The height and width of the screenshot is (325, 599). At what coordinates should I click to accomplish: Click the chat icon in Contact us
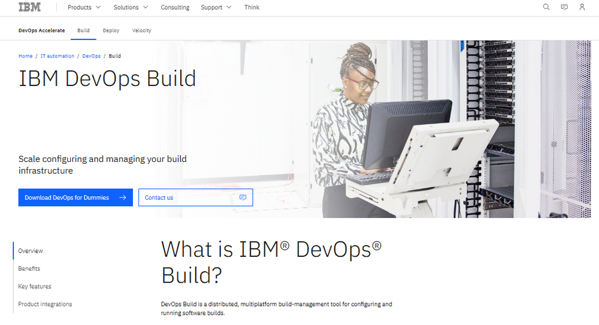243,197
